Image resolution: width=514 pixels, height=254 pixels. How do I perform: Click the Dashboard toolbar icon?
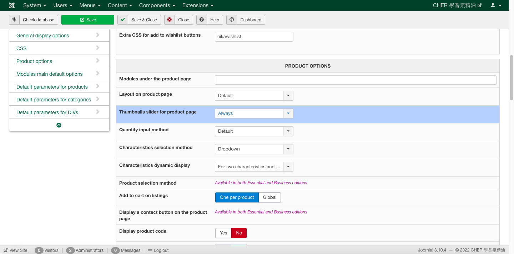[232, 20]
